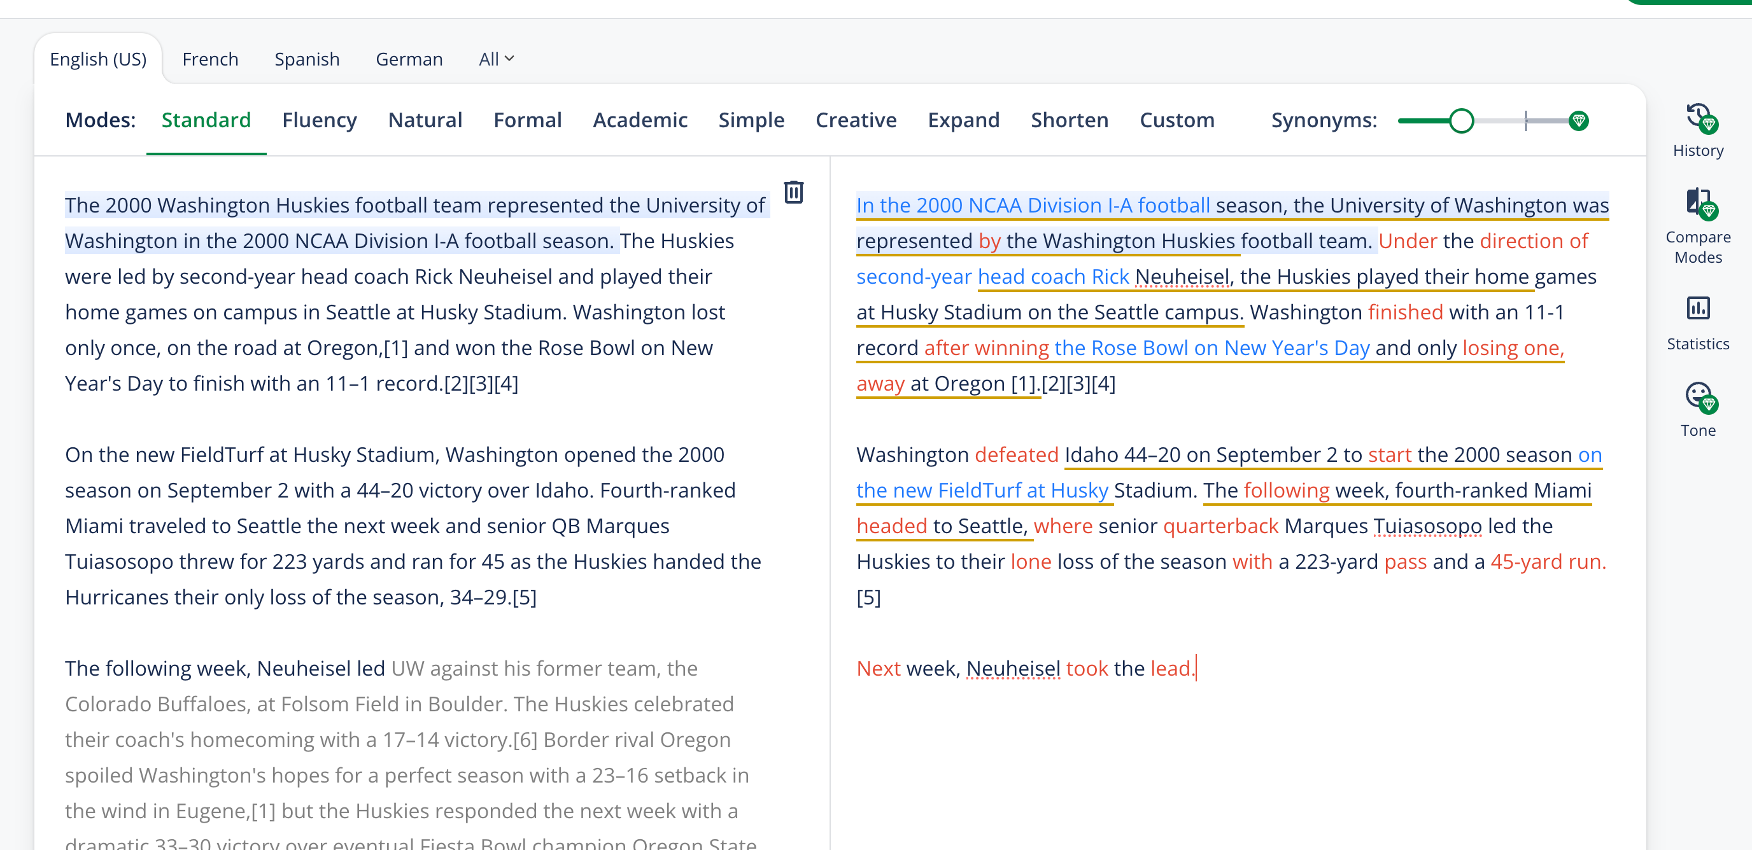The image size is (1752, 850).
Task: Switch to the Spanish language tab
Action: click(307, 59)
